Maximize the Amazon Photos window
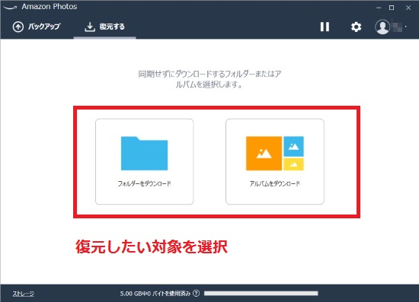The height and width of the screenshot is (302, 419). [x=392, y=8]
